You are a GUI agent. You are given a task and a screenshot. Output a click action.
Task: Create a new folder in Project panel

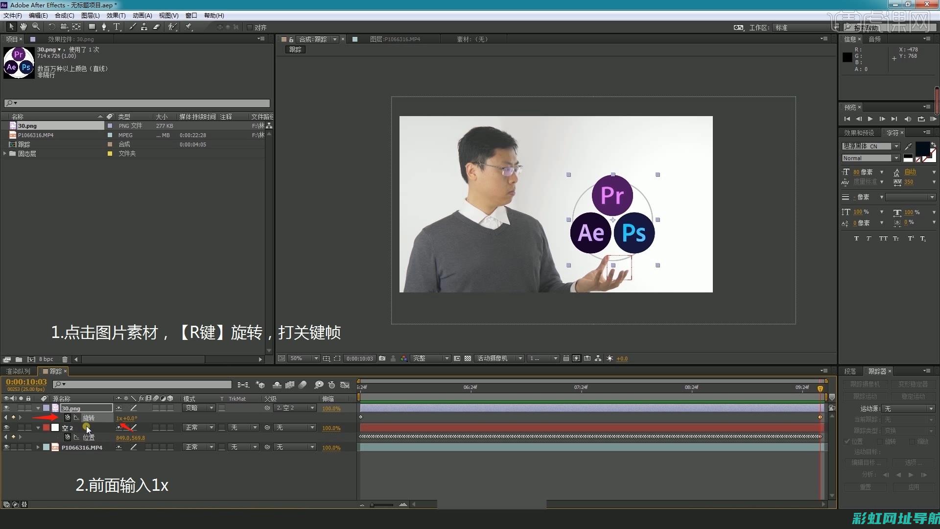click(x=19, y=360)
